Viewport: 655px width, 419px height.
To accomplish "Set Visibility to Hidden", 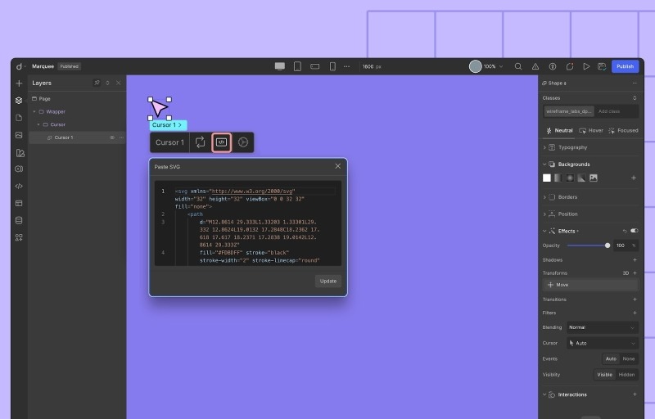I will pos(626,374).
